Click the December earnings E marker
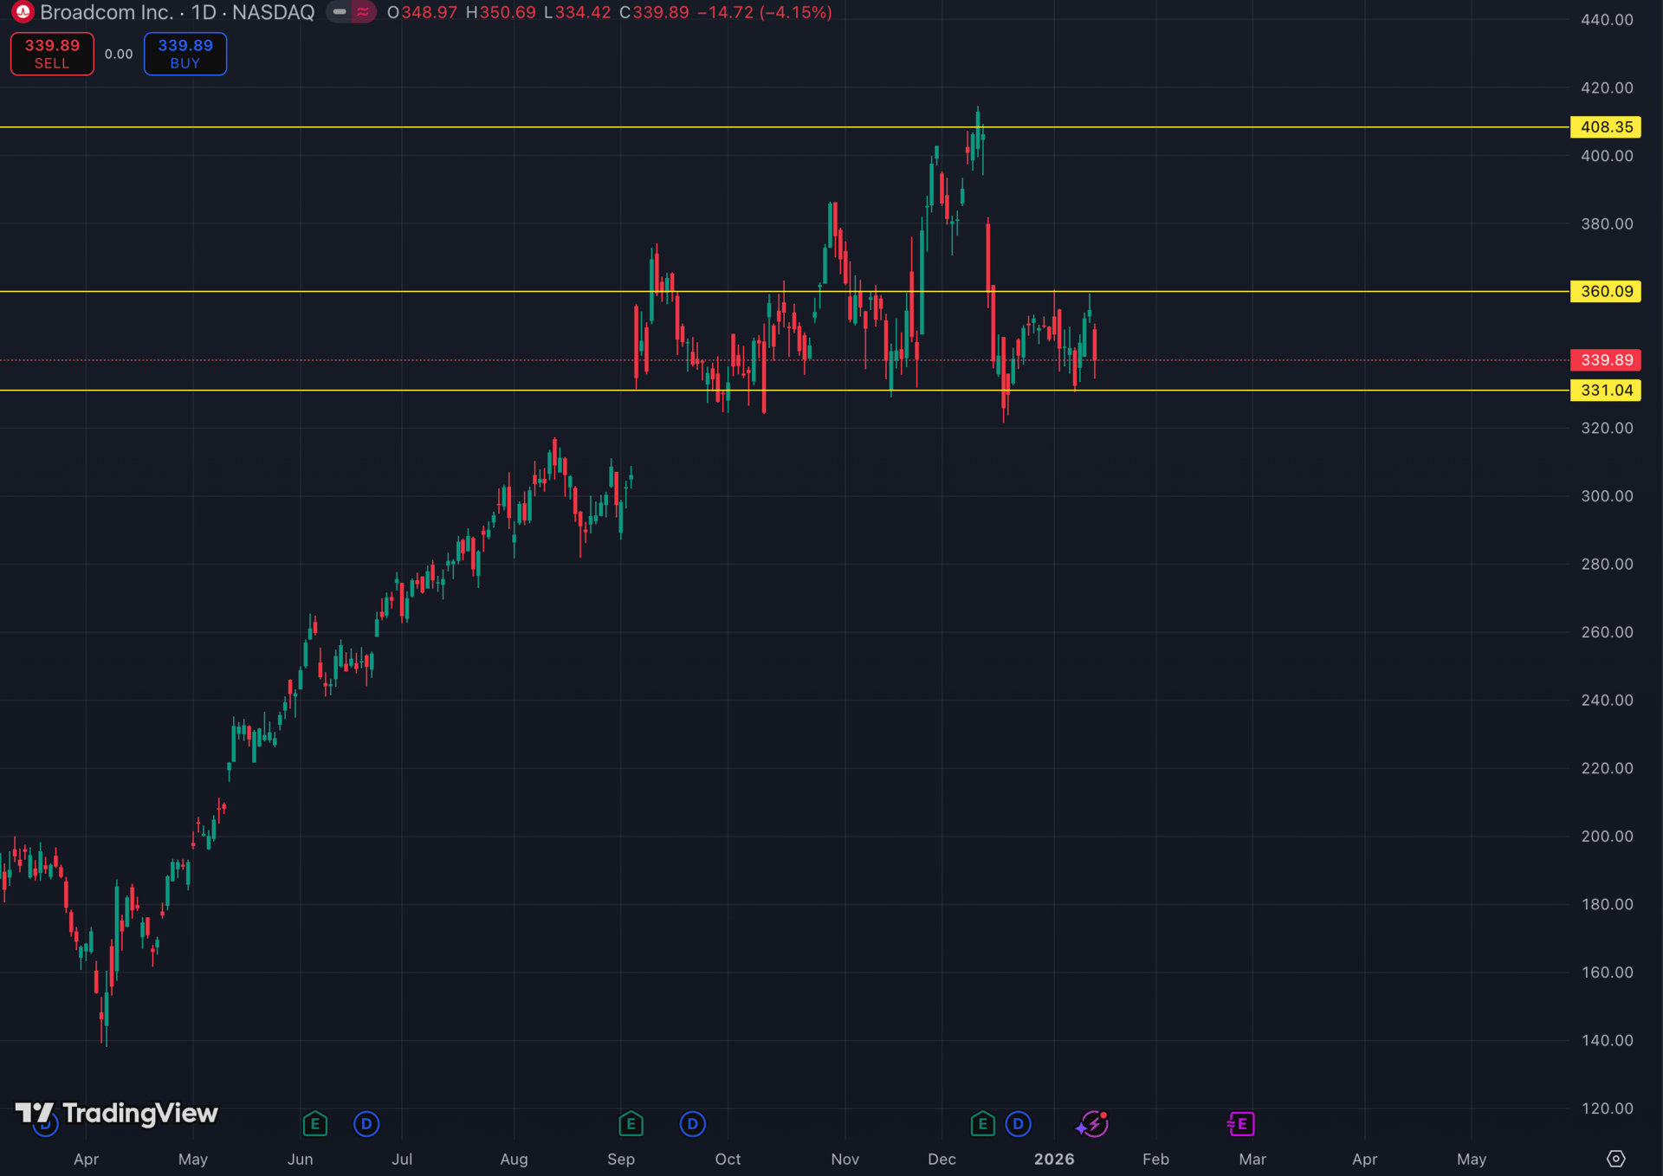This screenshot has height=1176, width=1663. 982,1124
